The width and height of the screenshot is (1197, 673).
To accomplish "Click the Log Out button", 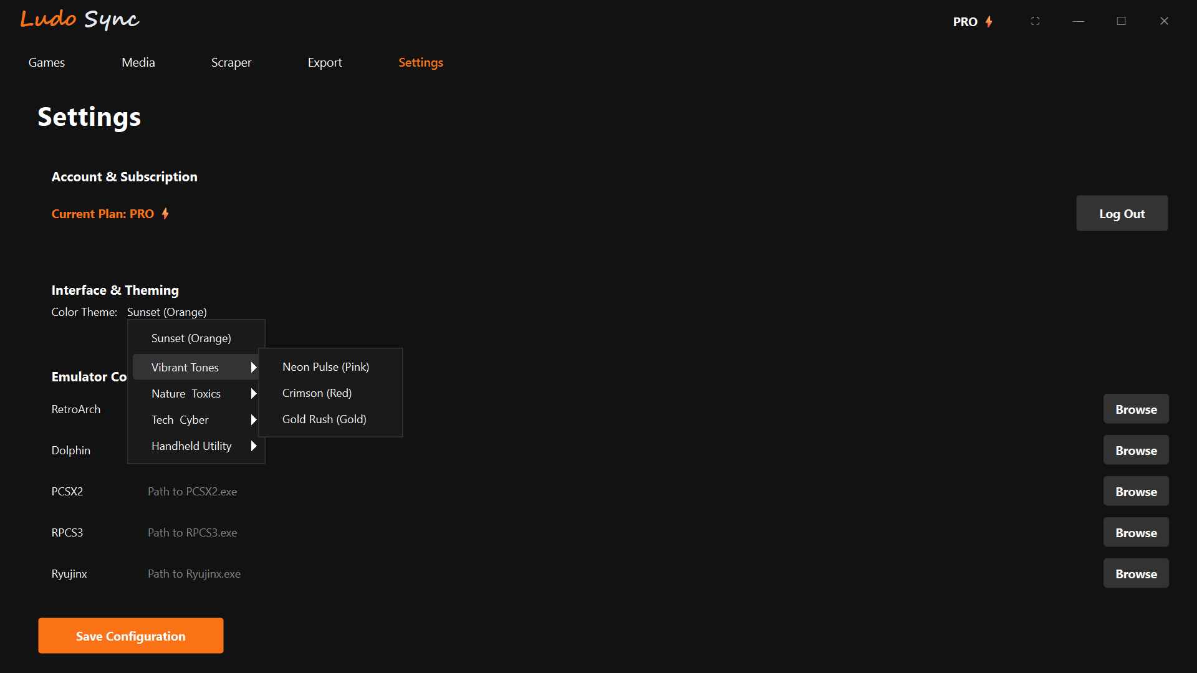I will [1122, 213].
